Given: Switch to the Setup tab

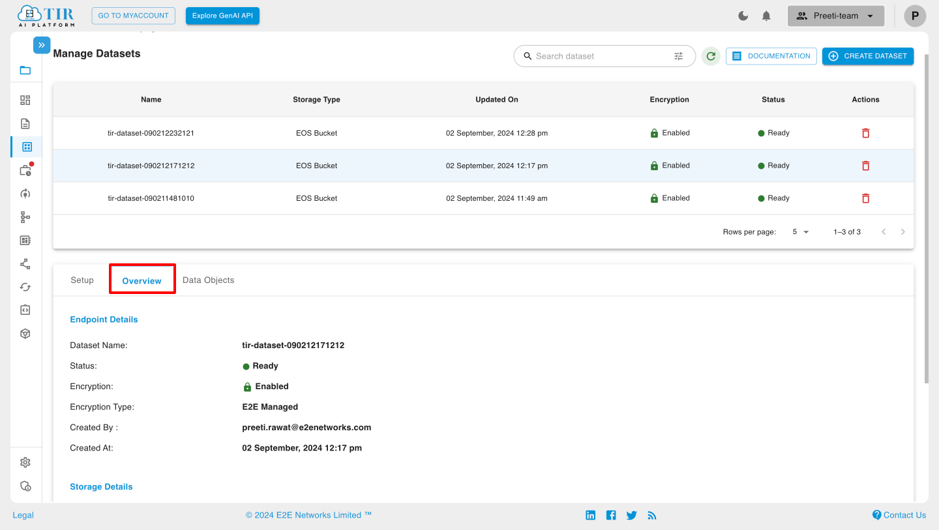Looking at the screenshot, I should click(x=82, y=280).
